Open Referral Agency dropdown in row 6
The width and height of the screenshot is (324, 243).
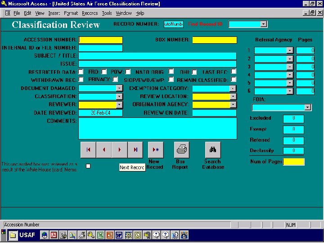pos(290,91)
